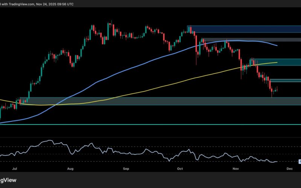Select the cyan horizontal line below support zone
Image resolution: width=301 pixels, height=188 pixels.
150,124
